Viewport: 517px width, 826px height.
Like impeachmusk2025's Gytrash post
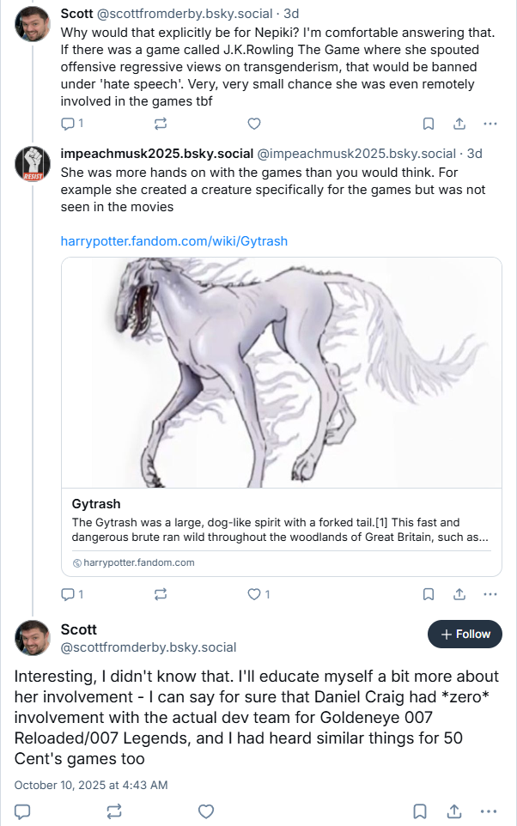pos(253,594)
